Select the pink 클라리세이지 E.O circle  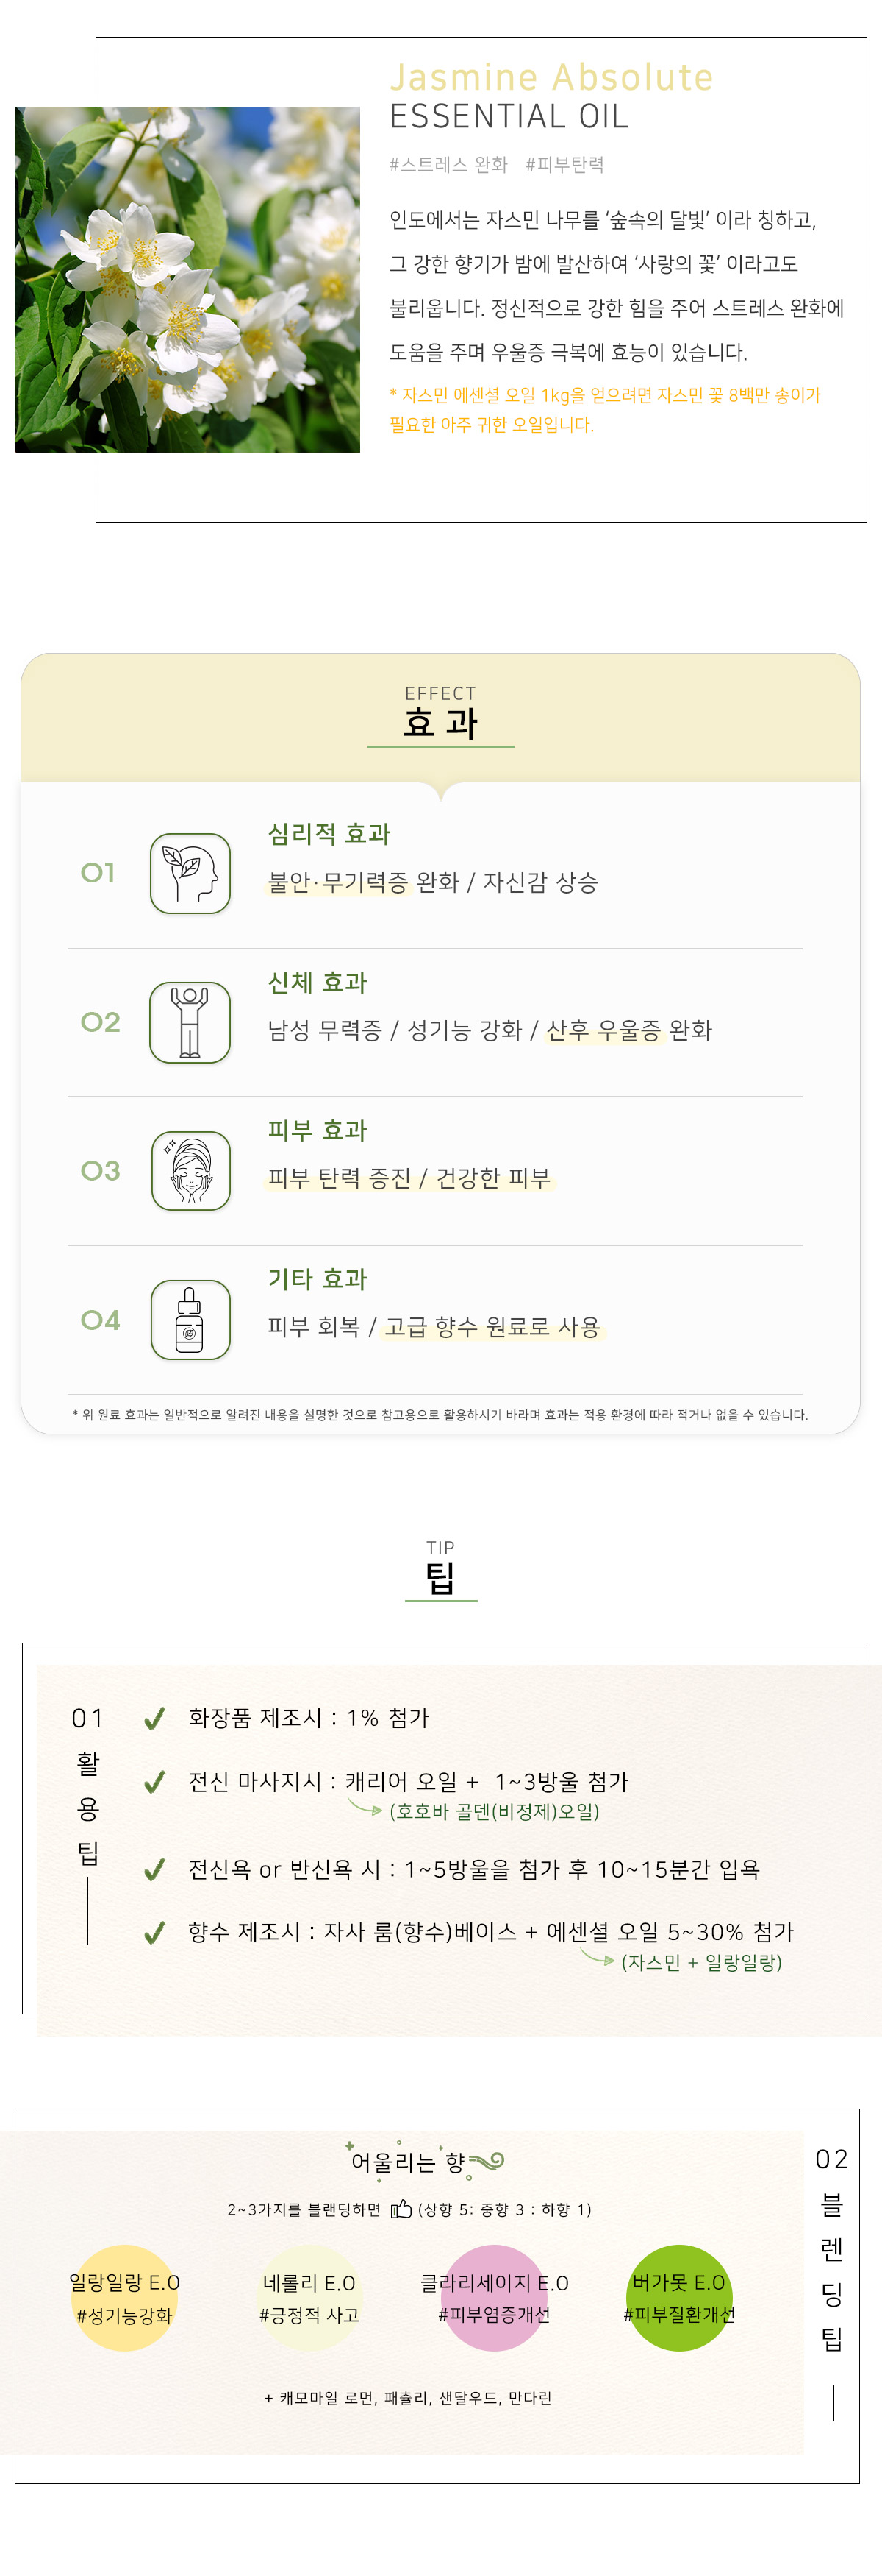[493, 2298]
